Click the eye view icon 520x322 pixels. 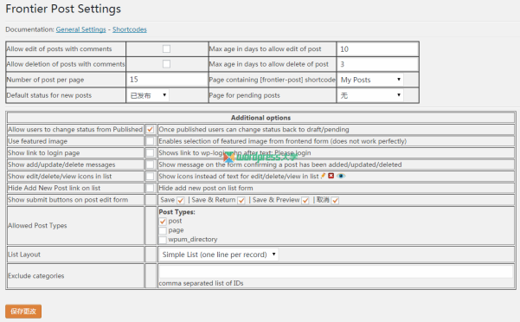click(x=341, y=176)
